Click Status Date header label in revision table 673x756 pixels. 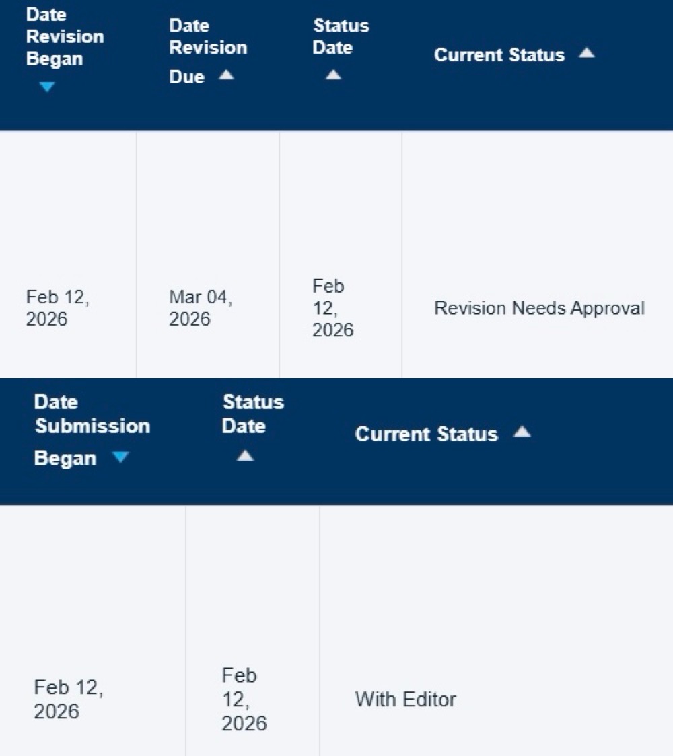(341, 36)
